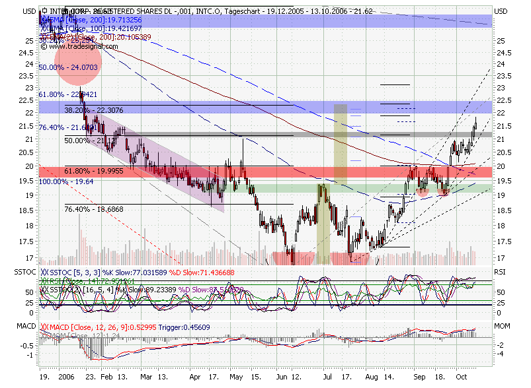The image size is (531, 388).
Task: Click the XX icon beside EMA(2) [Close, 200]
Action: (x=44, y=36)
